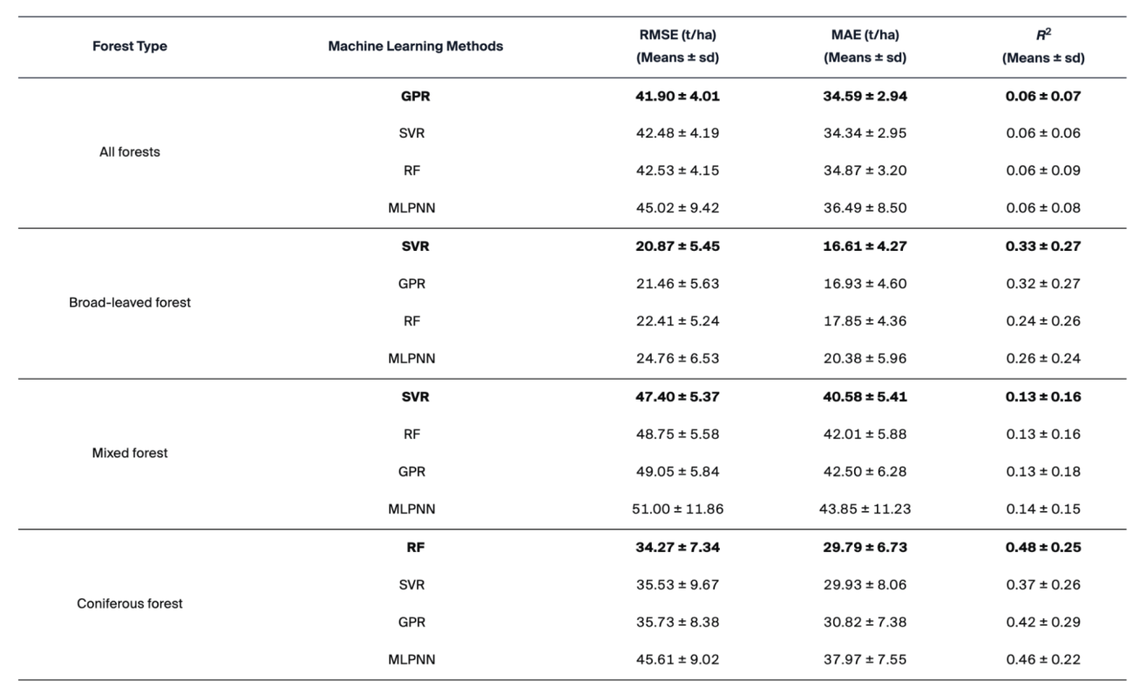Click the RMSE value 51.00 ± 11.86
The width and height of the screenshot is (1133, 694).
tap(677, 509)
